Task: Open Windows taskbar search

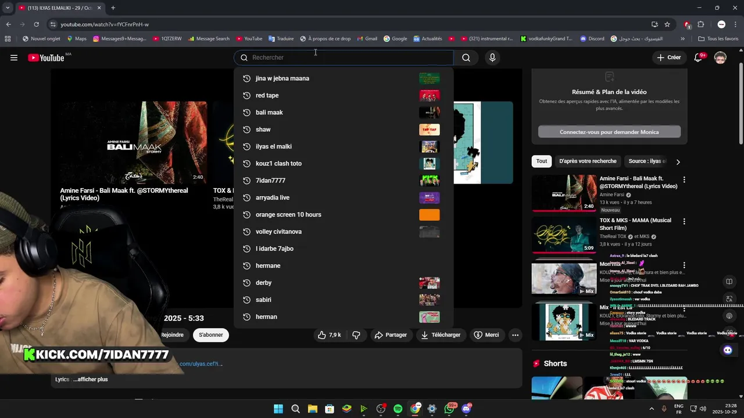Action: click(295, 409)
